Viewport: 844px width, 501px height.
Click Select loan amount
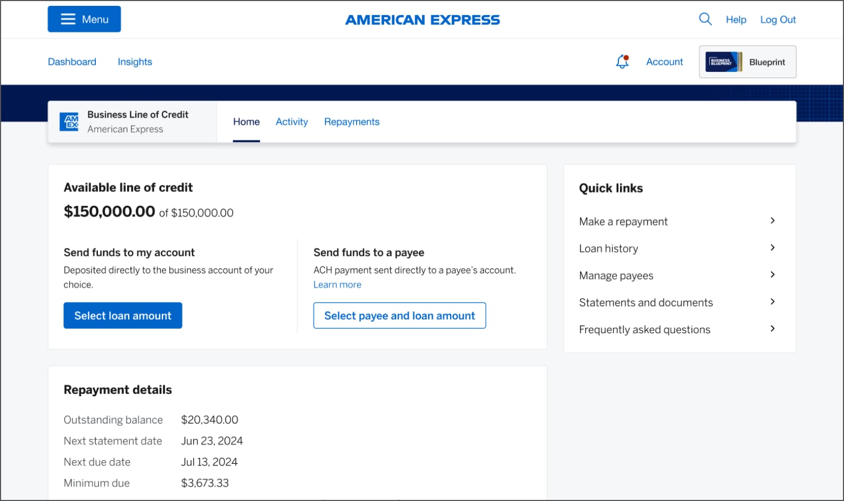click(122, 315)
